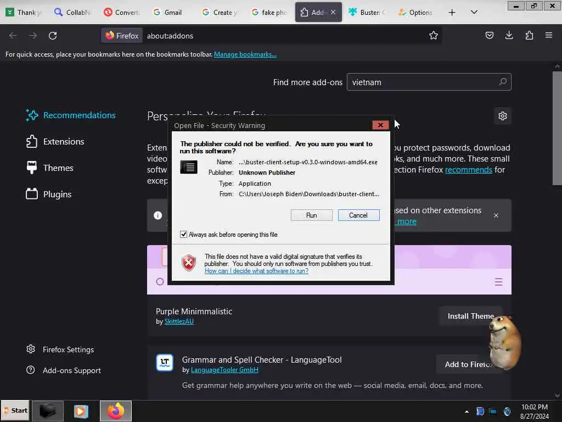Close the Add-ons tab with its X

tap(333, 12)
